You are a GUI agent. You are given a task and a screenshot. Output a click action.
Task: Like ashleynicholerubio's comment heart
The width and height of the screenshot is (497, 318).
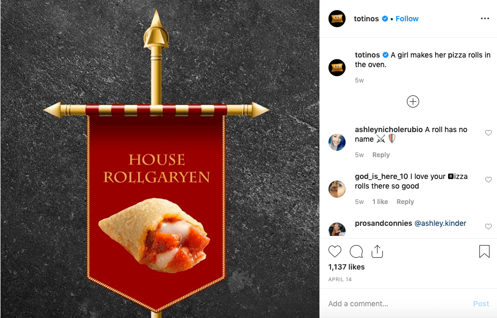coord(488,133)
